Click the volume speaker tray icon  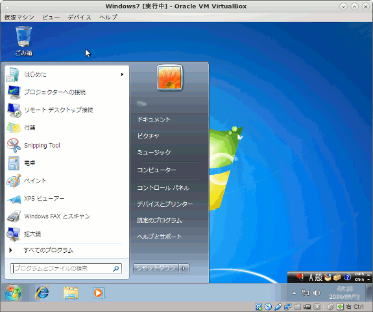[x=317, y=292]
